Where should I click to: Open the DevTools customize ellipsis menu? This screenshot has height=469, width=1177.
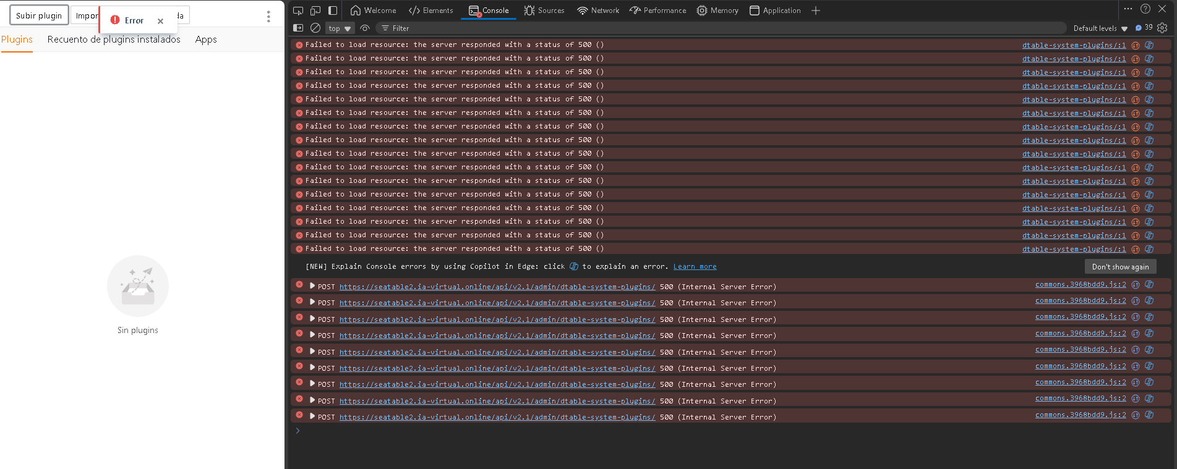pos(1128,9)
